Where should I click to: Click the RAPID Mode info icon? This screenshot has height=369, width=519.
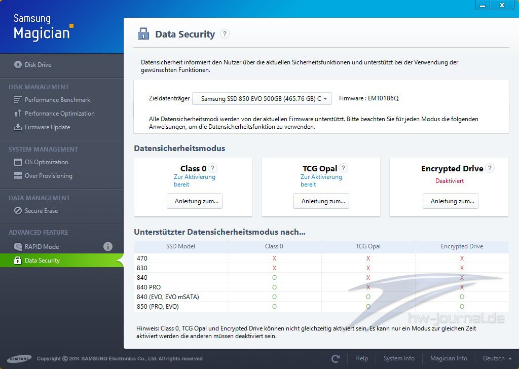(108, 247)
